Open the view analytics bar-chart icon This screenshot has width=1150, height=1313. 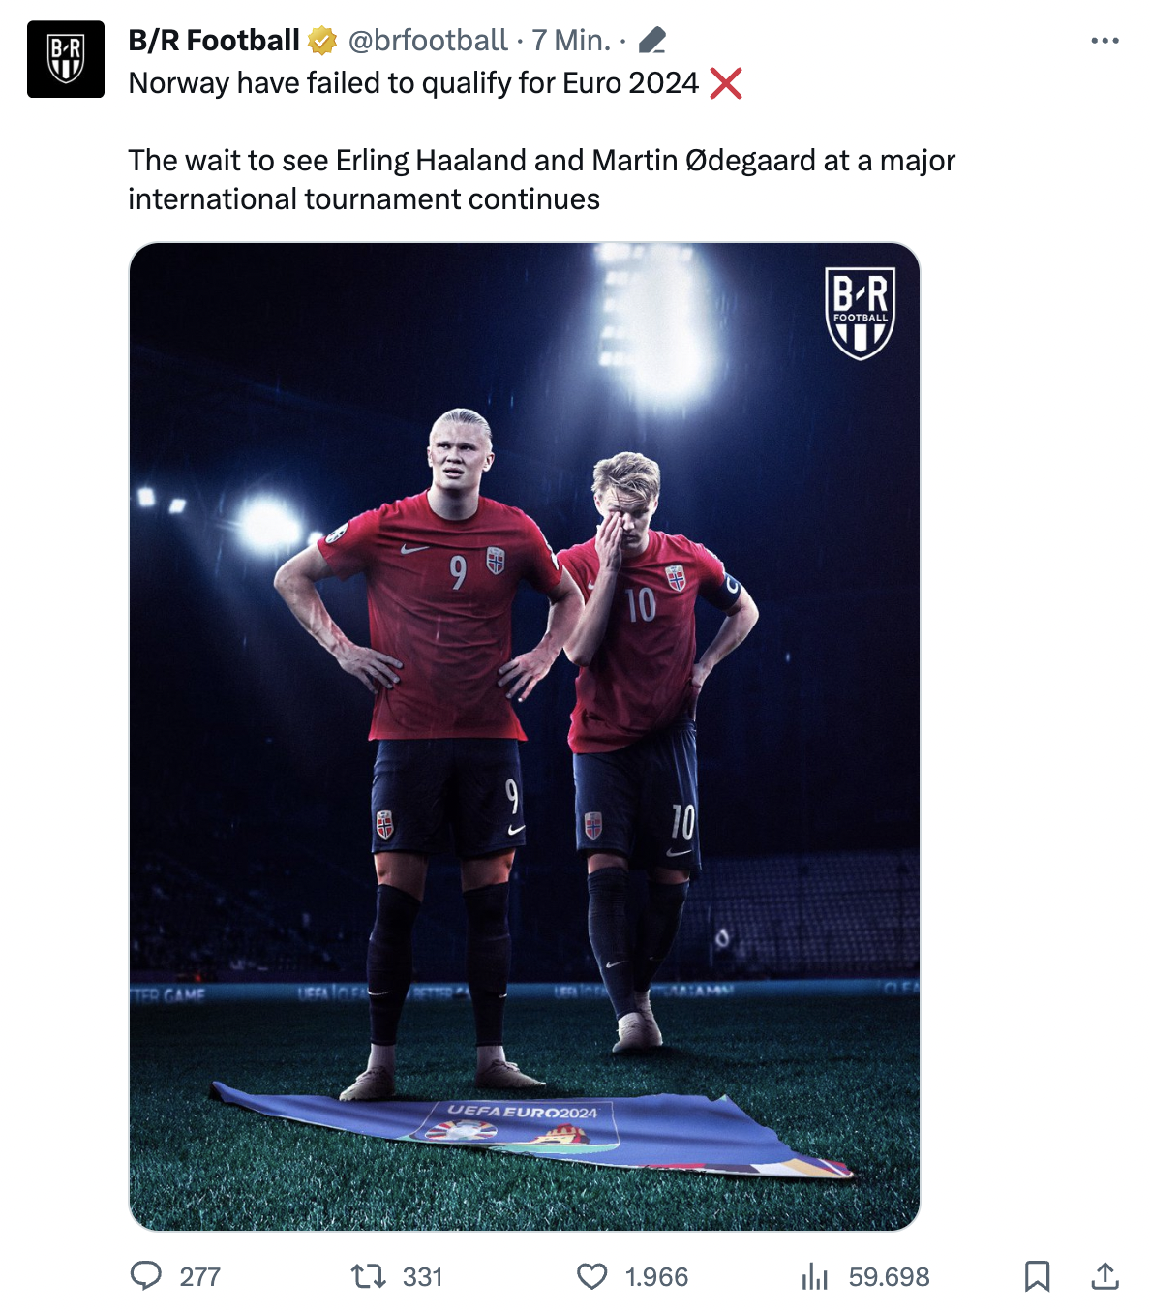point(815,1277)
